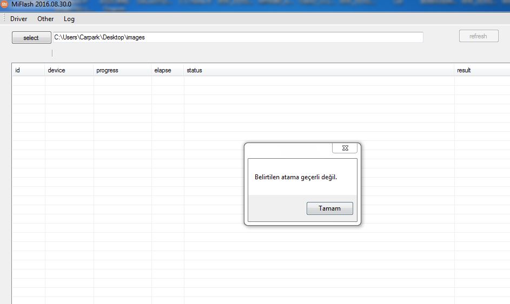This screenshot has height=304, width=510.
Task: Click the id column header
Action: (x=28, y=70)
